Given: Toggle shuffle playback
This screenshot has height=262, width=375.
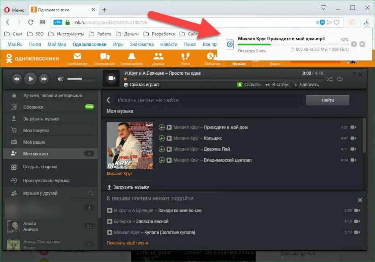Looking at the screenshot, I should tap(330, 79).
